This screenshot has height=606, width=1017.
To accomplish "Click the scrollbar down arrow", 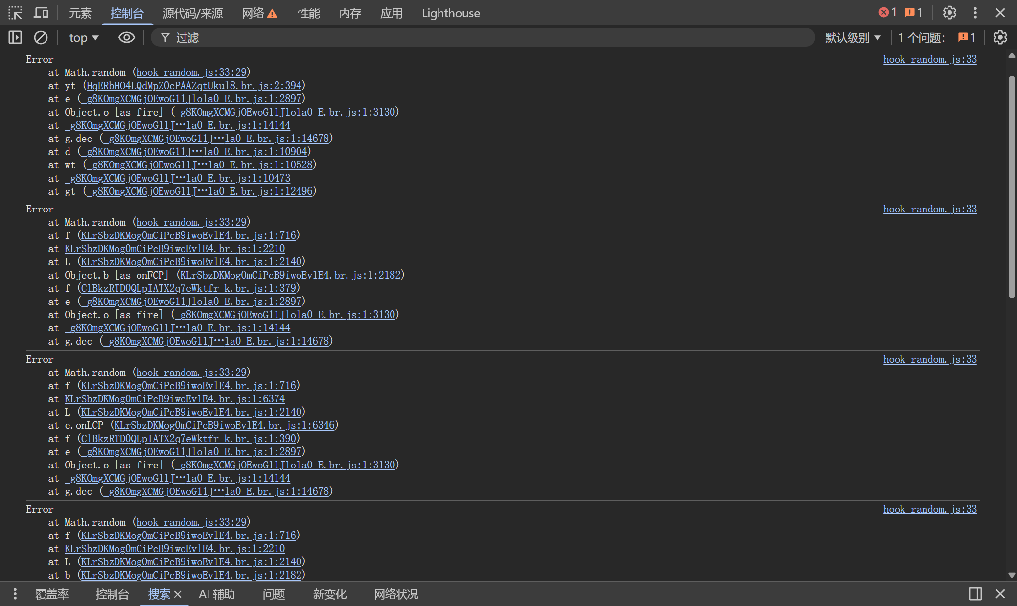I will pos(1012,575).
